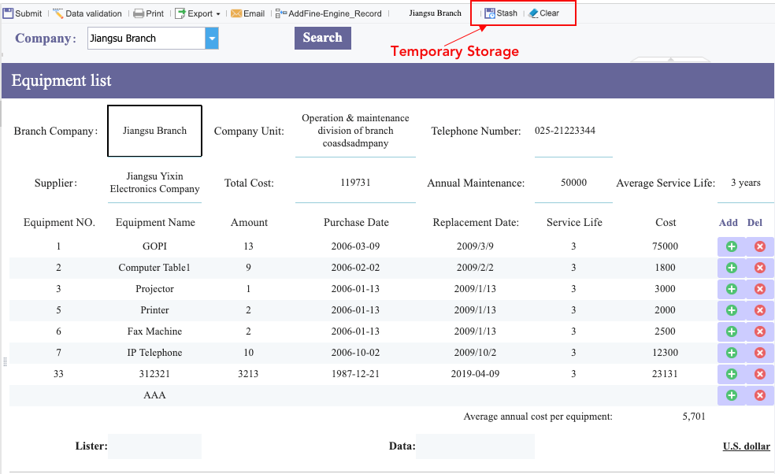Click the Lister input field

pos(154,446)
